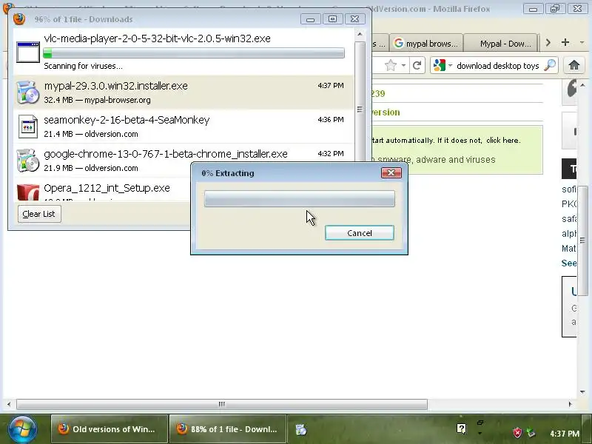Show more tabs with the chevron
Screen dimensions: 592x444
pos(548,42)
